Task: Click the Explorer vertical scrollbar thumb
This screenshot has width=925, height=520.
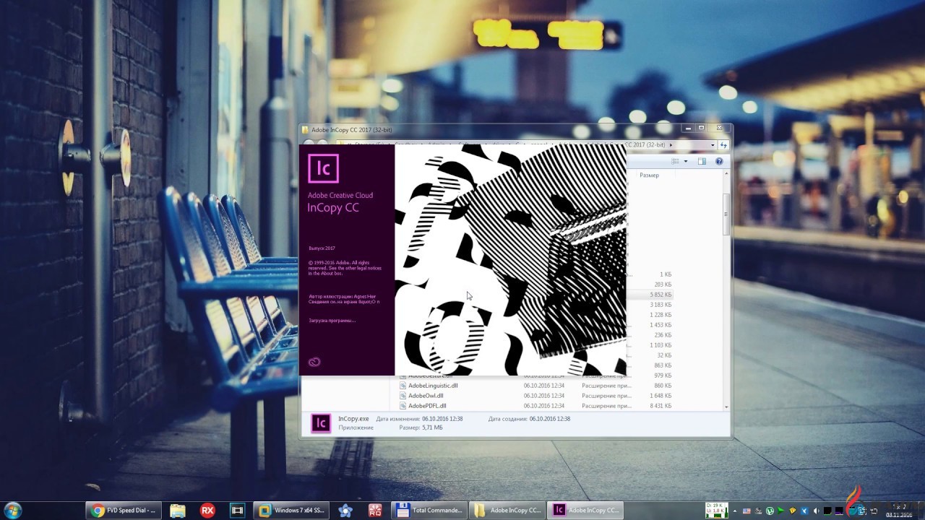Action: point(726,213)
